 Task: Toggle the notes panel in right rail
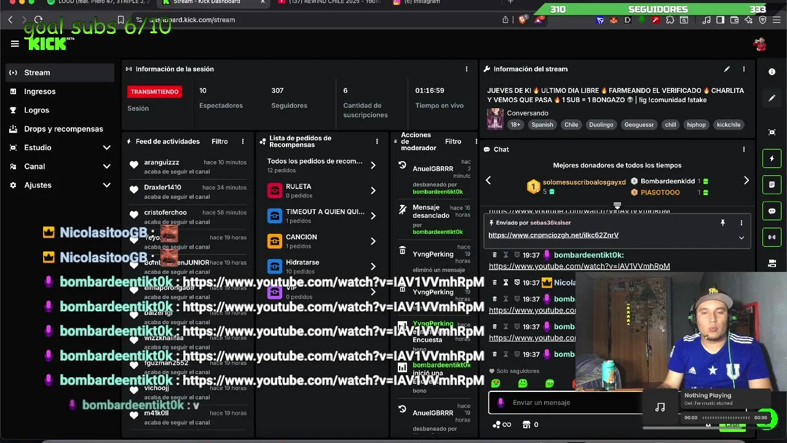click(772, 185)
